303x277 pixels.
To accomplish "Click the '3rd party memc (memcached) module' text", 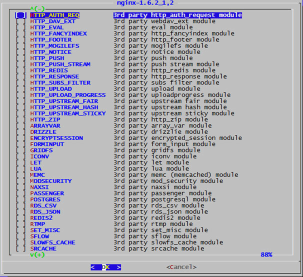I will coord(176,175).
